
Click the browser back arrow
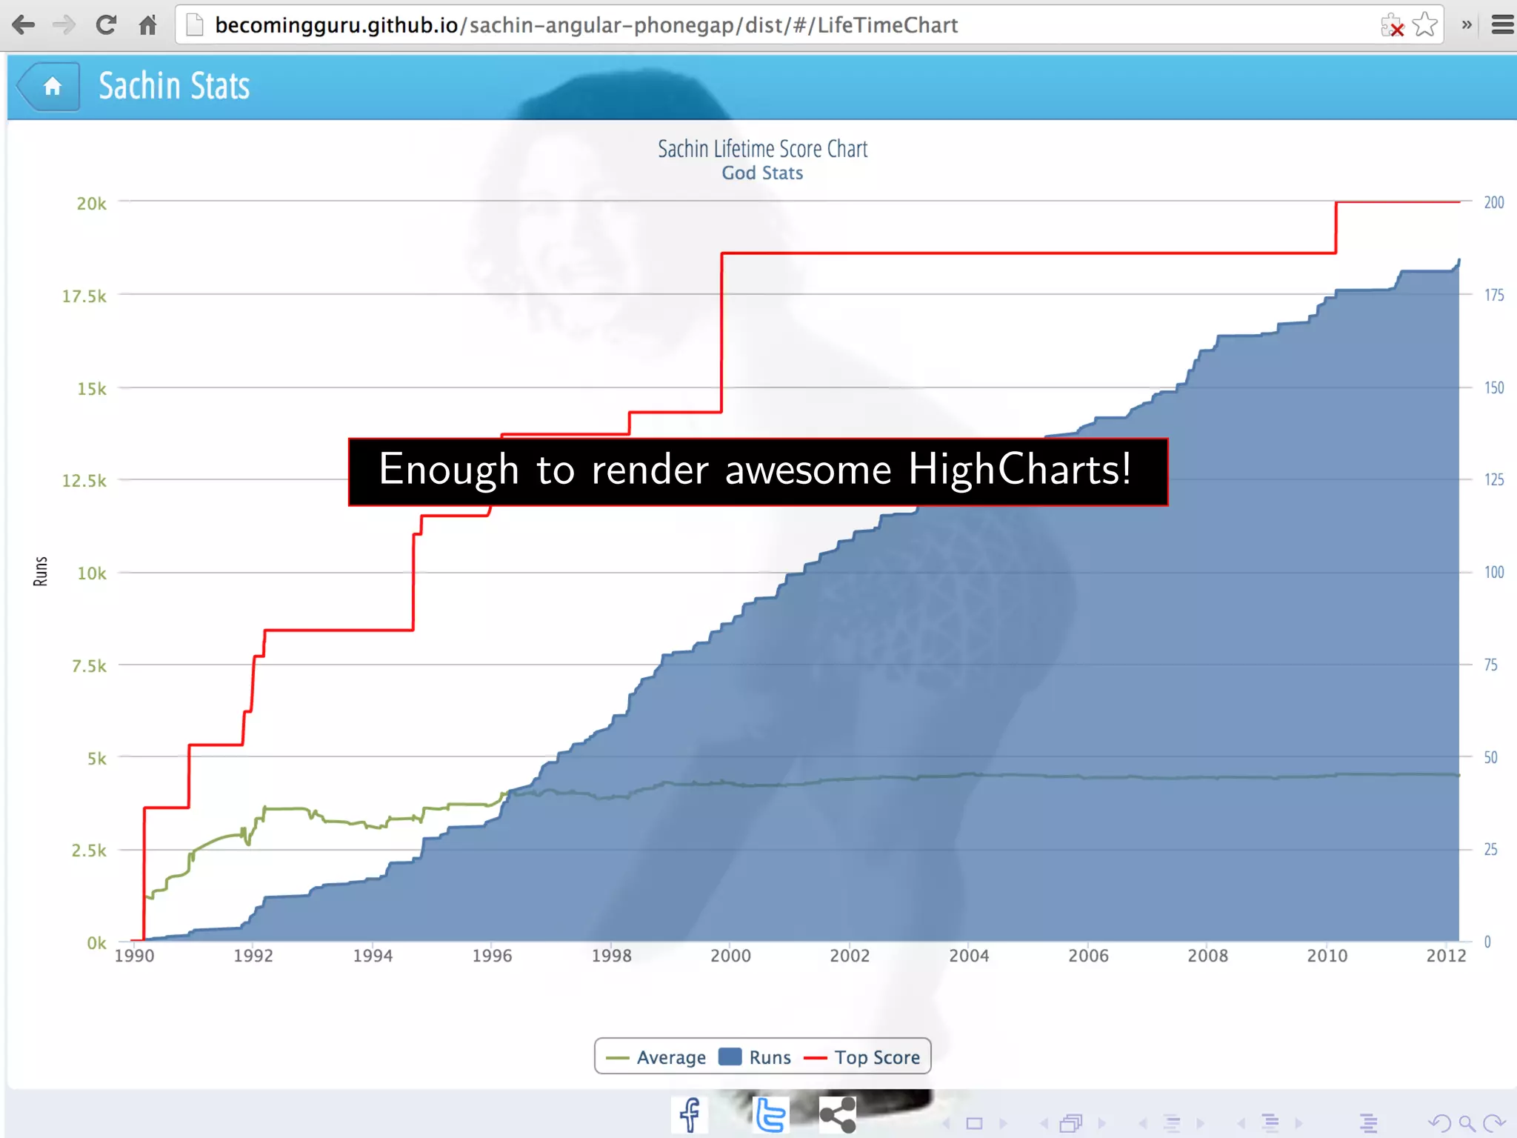pyautogui.click(x=24, y=25)
